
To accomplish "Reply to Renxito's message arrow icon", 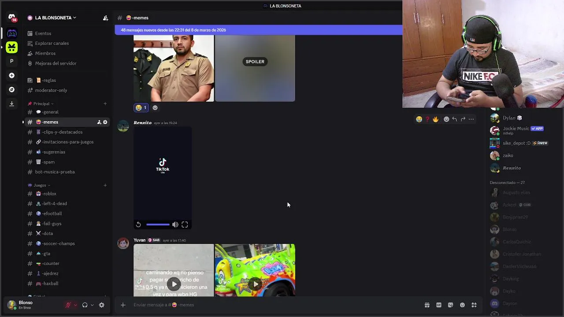I will click(x=454, y=119).
